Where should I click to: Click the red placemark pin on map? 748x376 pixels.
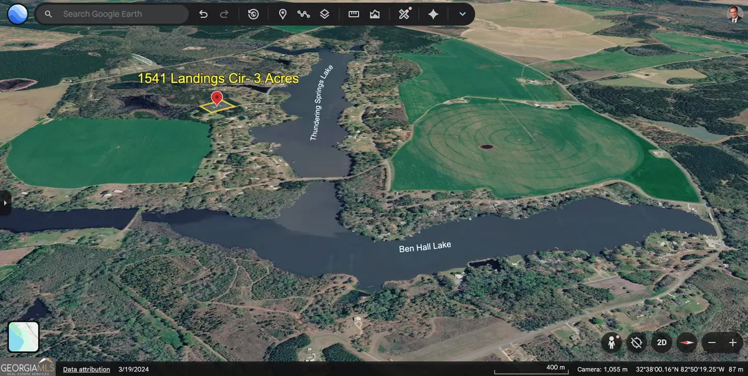(x=217, y=99)
